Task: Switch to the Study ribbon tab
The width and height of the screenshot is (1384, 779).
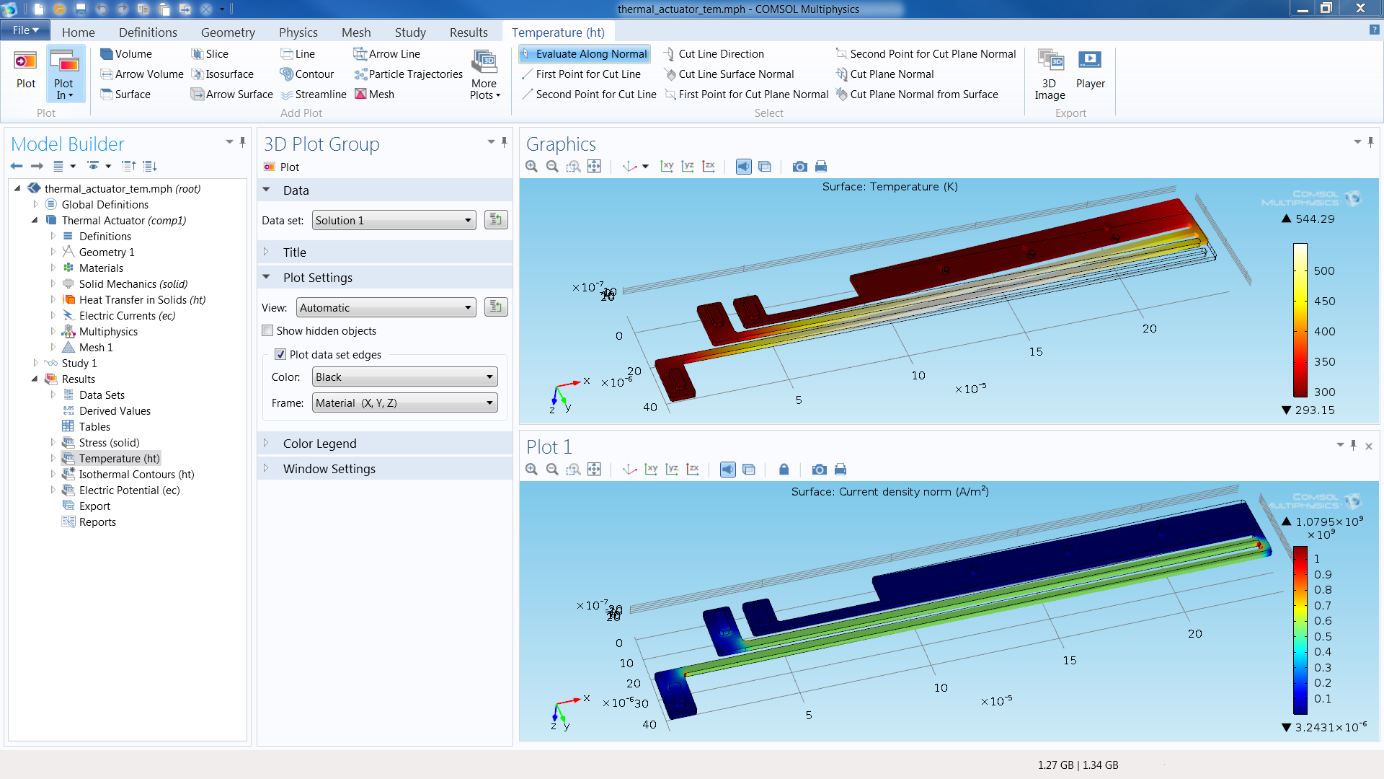Action: pyautogui.click(x=410, y=32)
